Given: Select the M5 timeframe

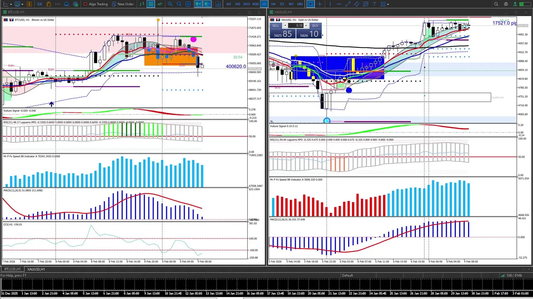Looking at the screenshot, I should tap(238, 4).
